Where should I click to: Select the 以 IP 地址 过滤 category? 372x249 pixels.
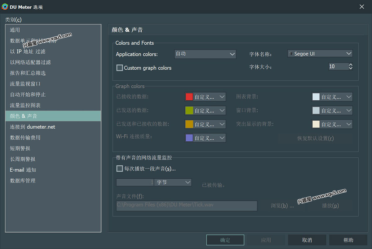pyautogui.click(x=53, y=51)
